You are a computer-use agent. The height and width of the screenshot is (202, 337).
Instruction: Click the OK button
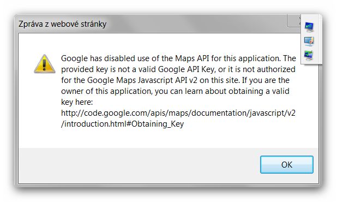tap(286, 164)
